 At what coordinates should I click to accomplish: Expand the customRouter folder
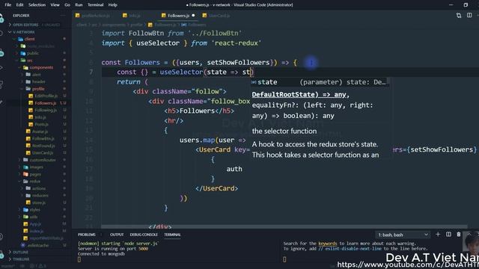[43, 160]
